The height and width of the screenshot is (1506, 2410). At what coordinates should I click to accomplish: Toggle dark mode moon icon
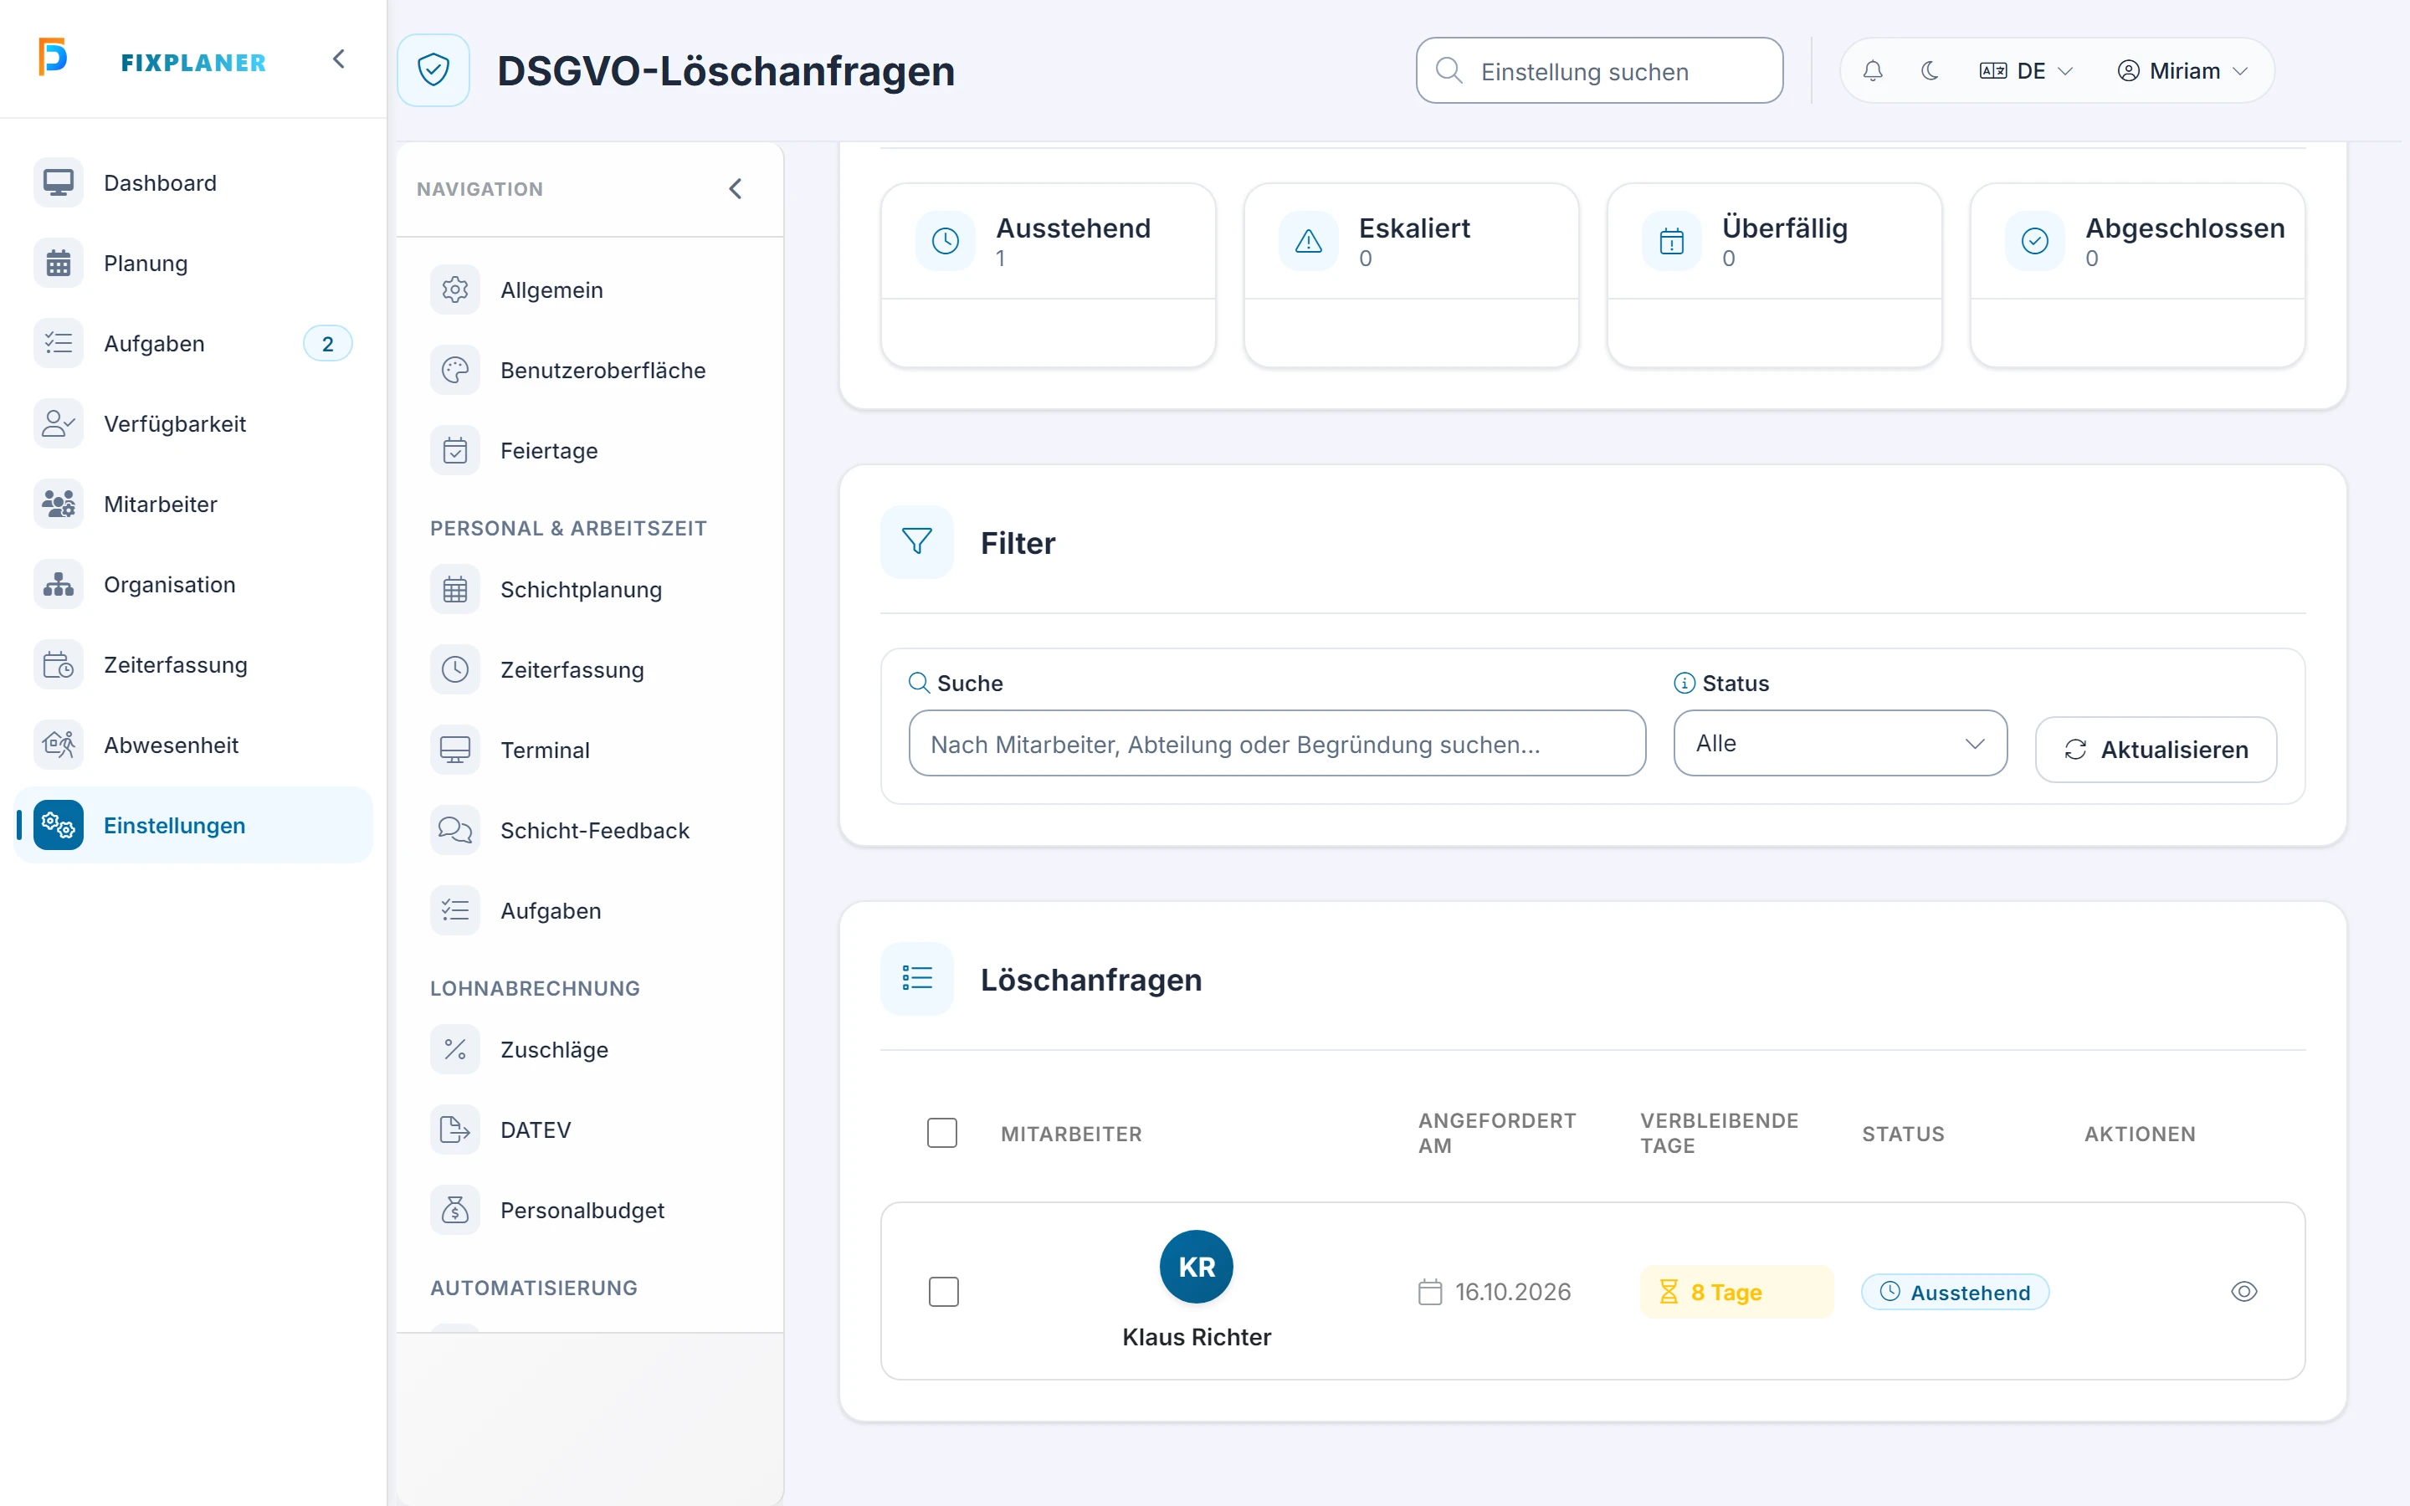pyautogui.click(x=1929, y=71)
